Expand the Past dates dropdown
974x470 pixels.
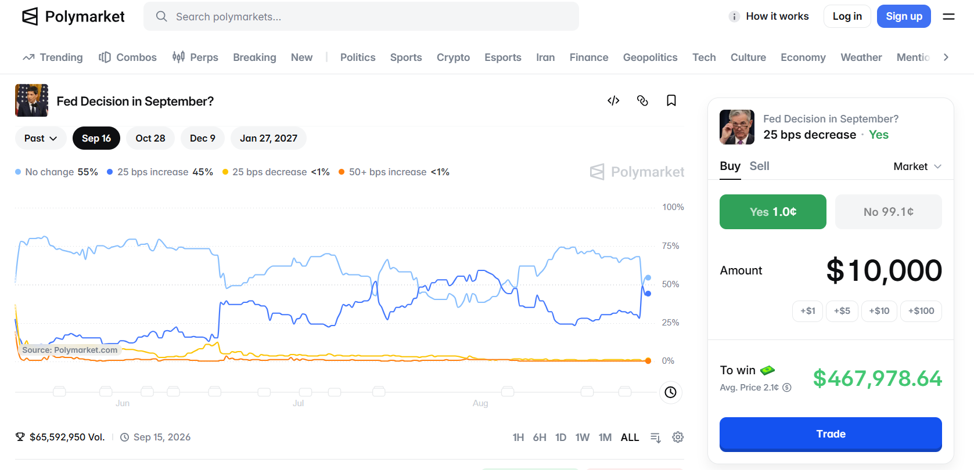click(40, 138)
